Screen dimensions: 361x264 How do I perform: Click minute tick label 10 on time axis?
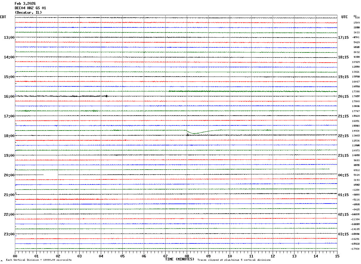tap(230, 256)
